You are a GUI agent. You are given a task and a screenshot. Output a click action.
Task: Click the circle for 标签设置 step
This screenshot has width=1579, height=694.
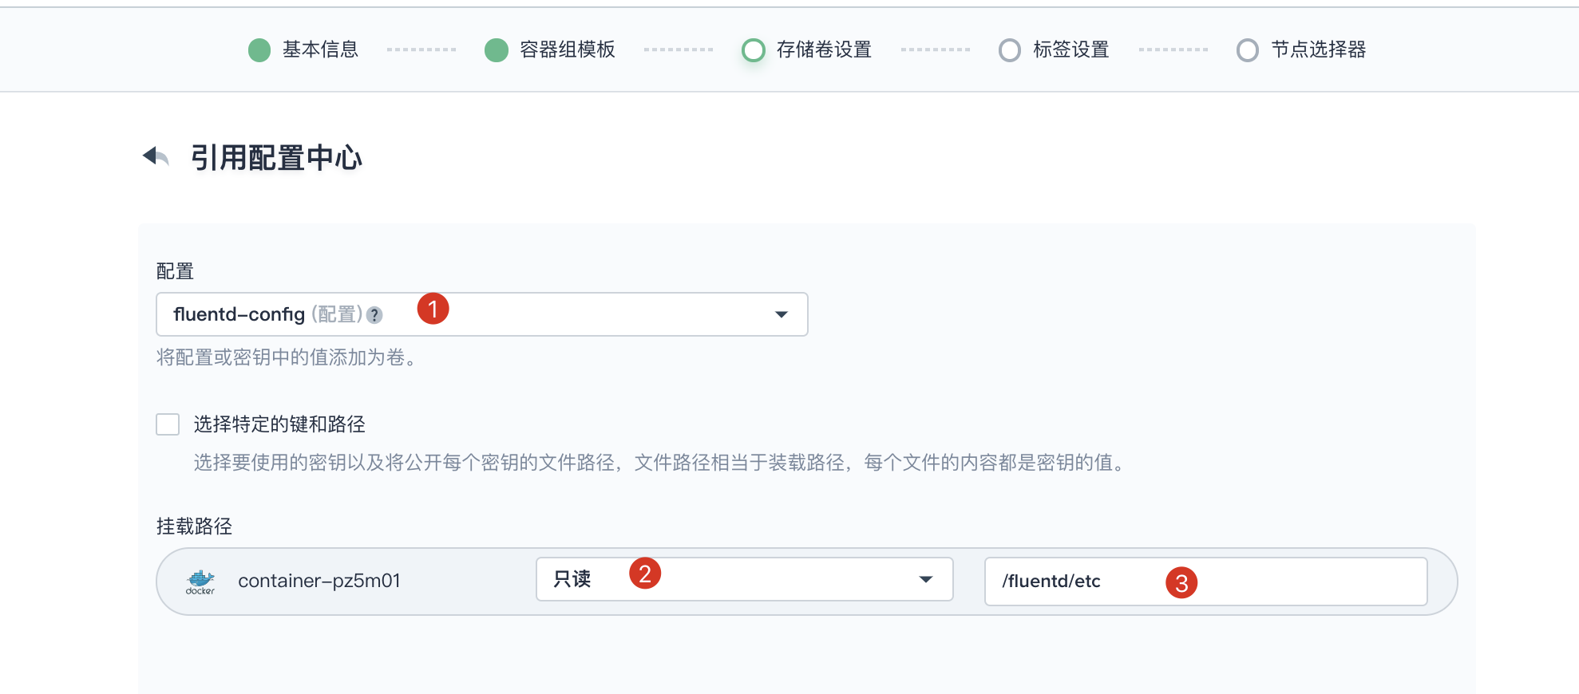pyautogui.click(x=1010, y=50)
